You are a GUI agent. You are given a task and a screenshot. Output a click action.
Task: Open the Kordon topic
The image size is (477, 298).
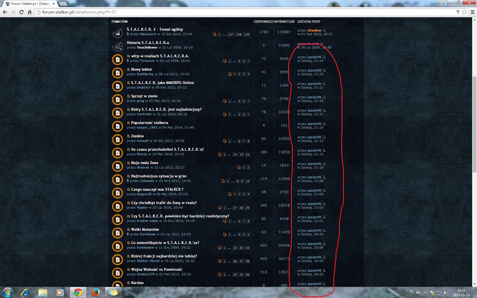[x=137, y=283]
